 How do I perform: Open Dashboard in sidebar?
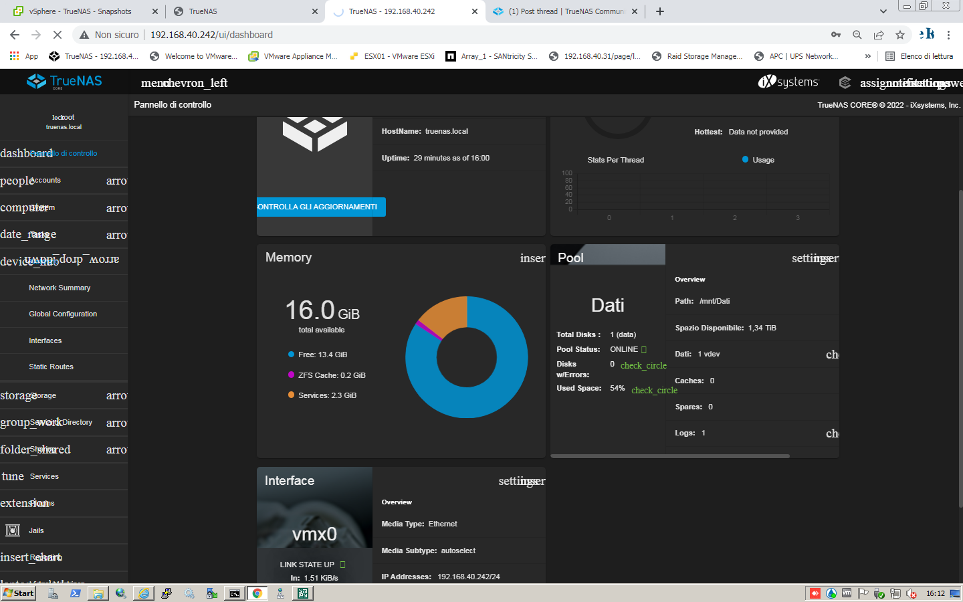[64, 153]
